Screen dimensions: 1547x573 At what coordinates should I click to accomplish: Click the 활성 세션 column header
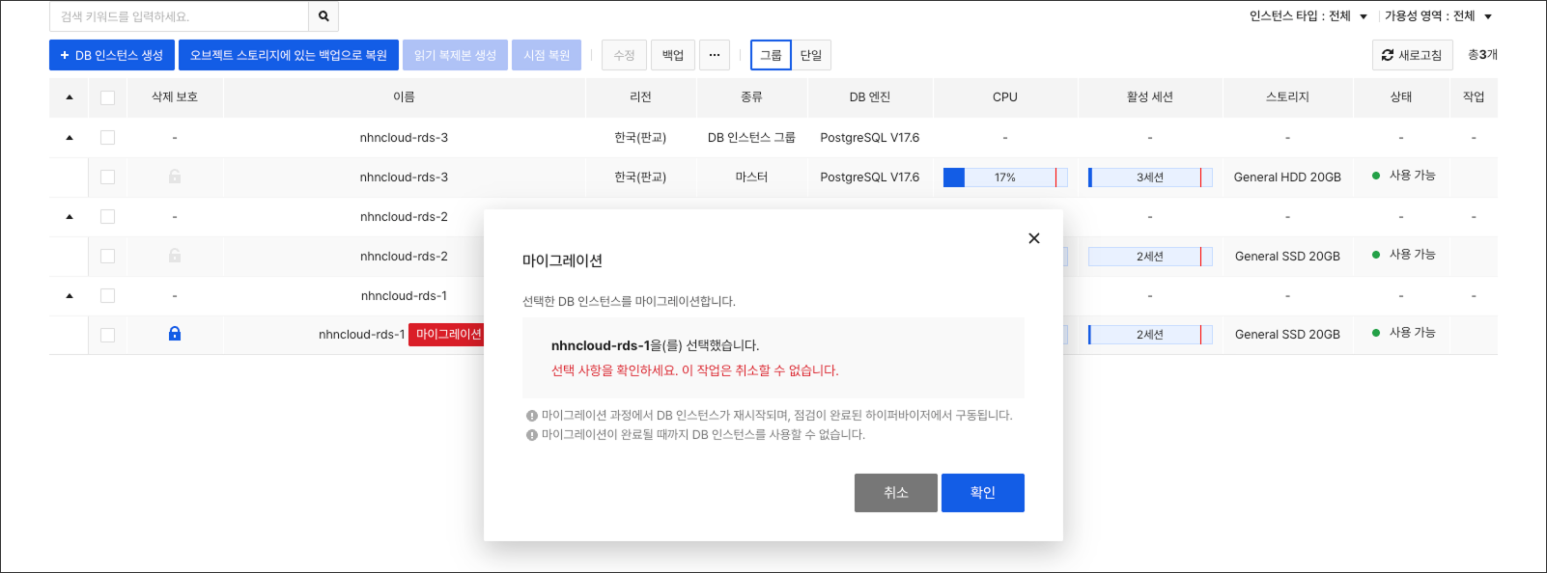click(1150, 97)
